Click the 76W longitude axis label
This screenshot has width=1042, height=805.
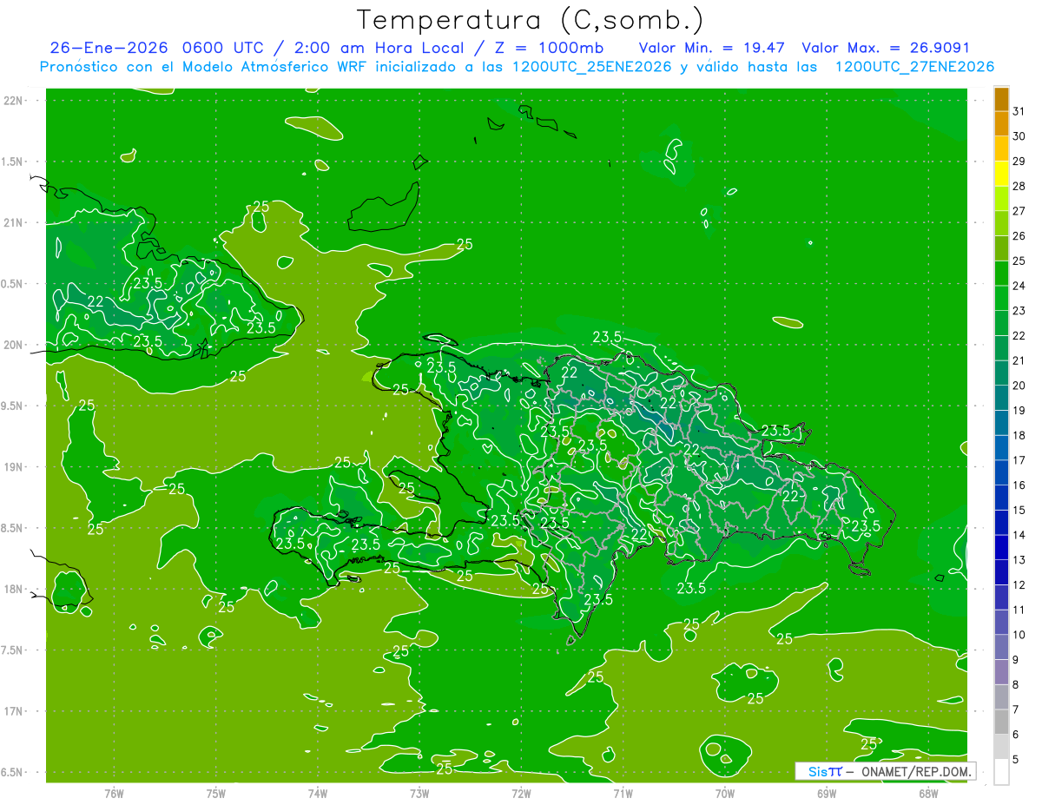coord(114,792)
